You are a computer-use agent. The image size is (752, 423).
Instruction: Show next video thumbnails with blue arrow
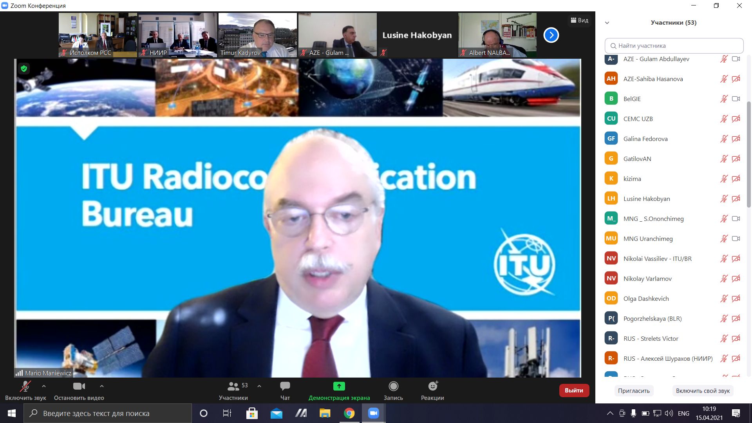tap(551, 35)
